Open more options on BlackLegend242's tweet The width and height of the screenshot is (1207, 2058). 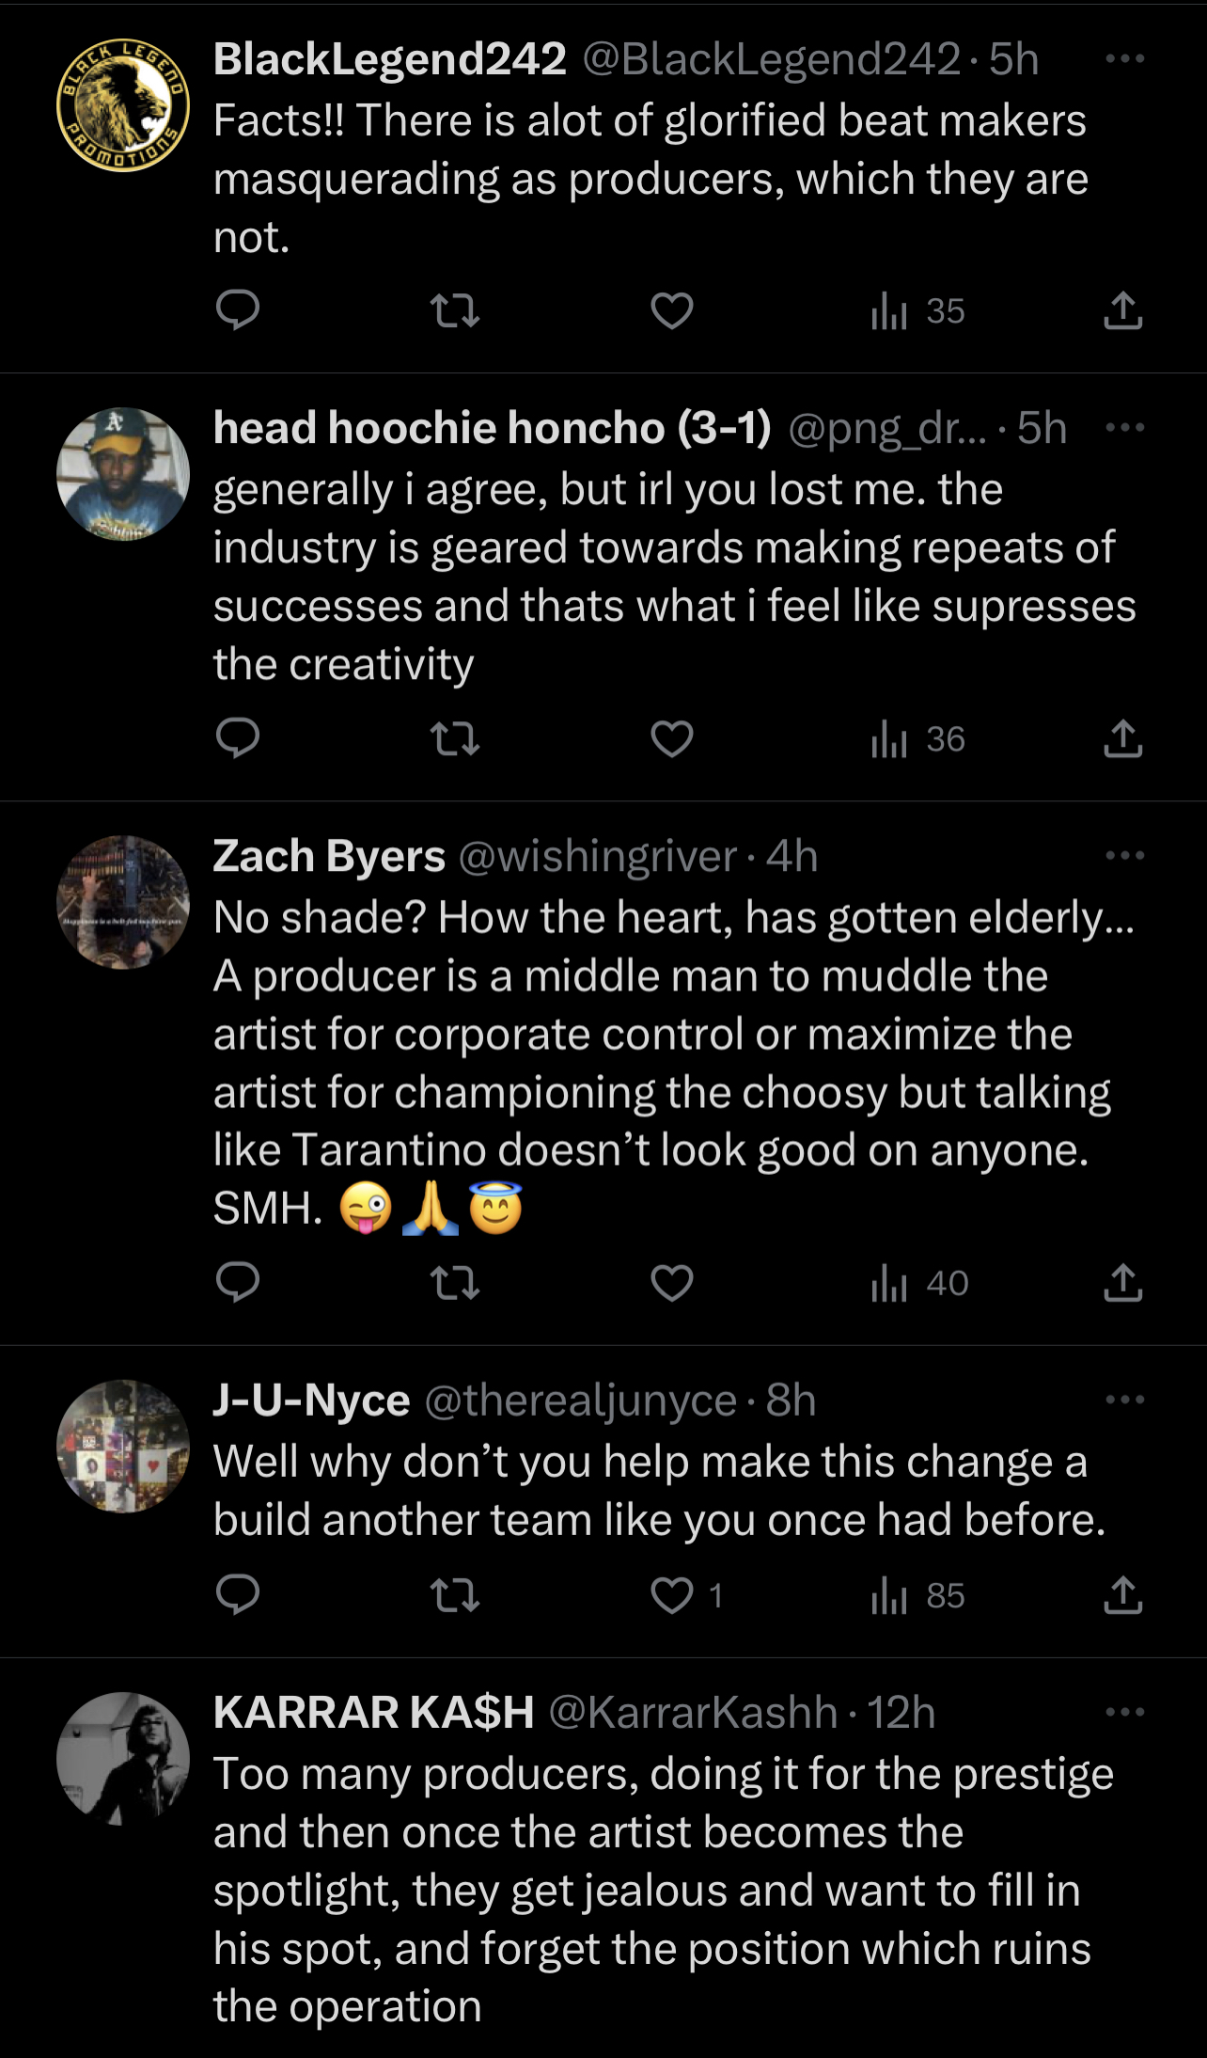1124,58
